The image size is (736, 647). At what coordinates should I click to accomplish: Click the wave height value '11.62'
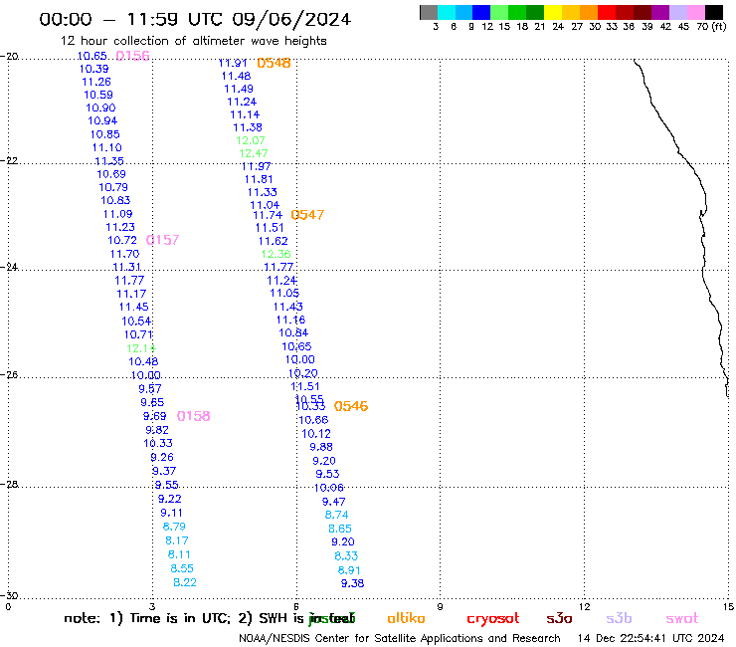[274, 241]
